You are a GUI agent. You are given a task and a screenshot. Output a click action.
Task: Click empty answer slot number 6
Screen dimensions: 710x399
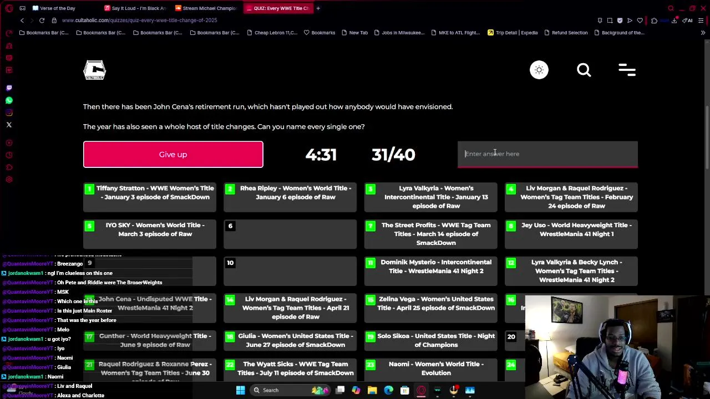click(290, 234)
